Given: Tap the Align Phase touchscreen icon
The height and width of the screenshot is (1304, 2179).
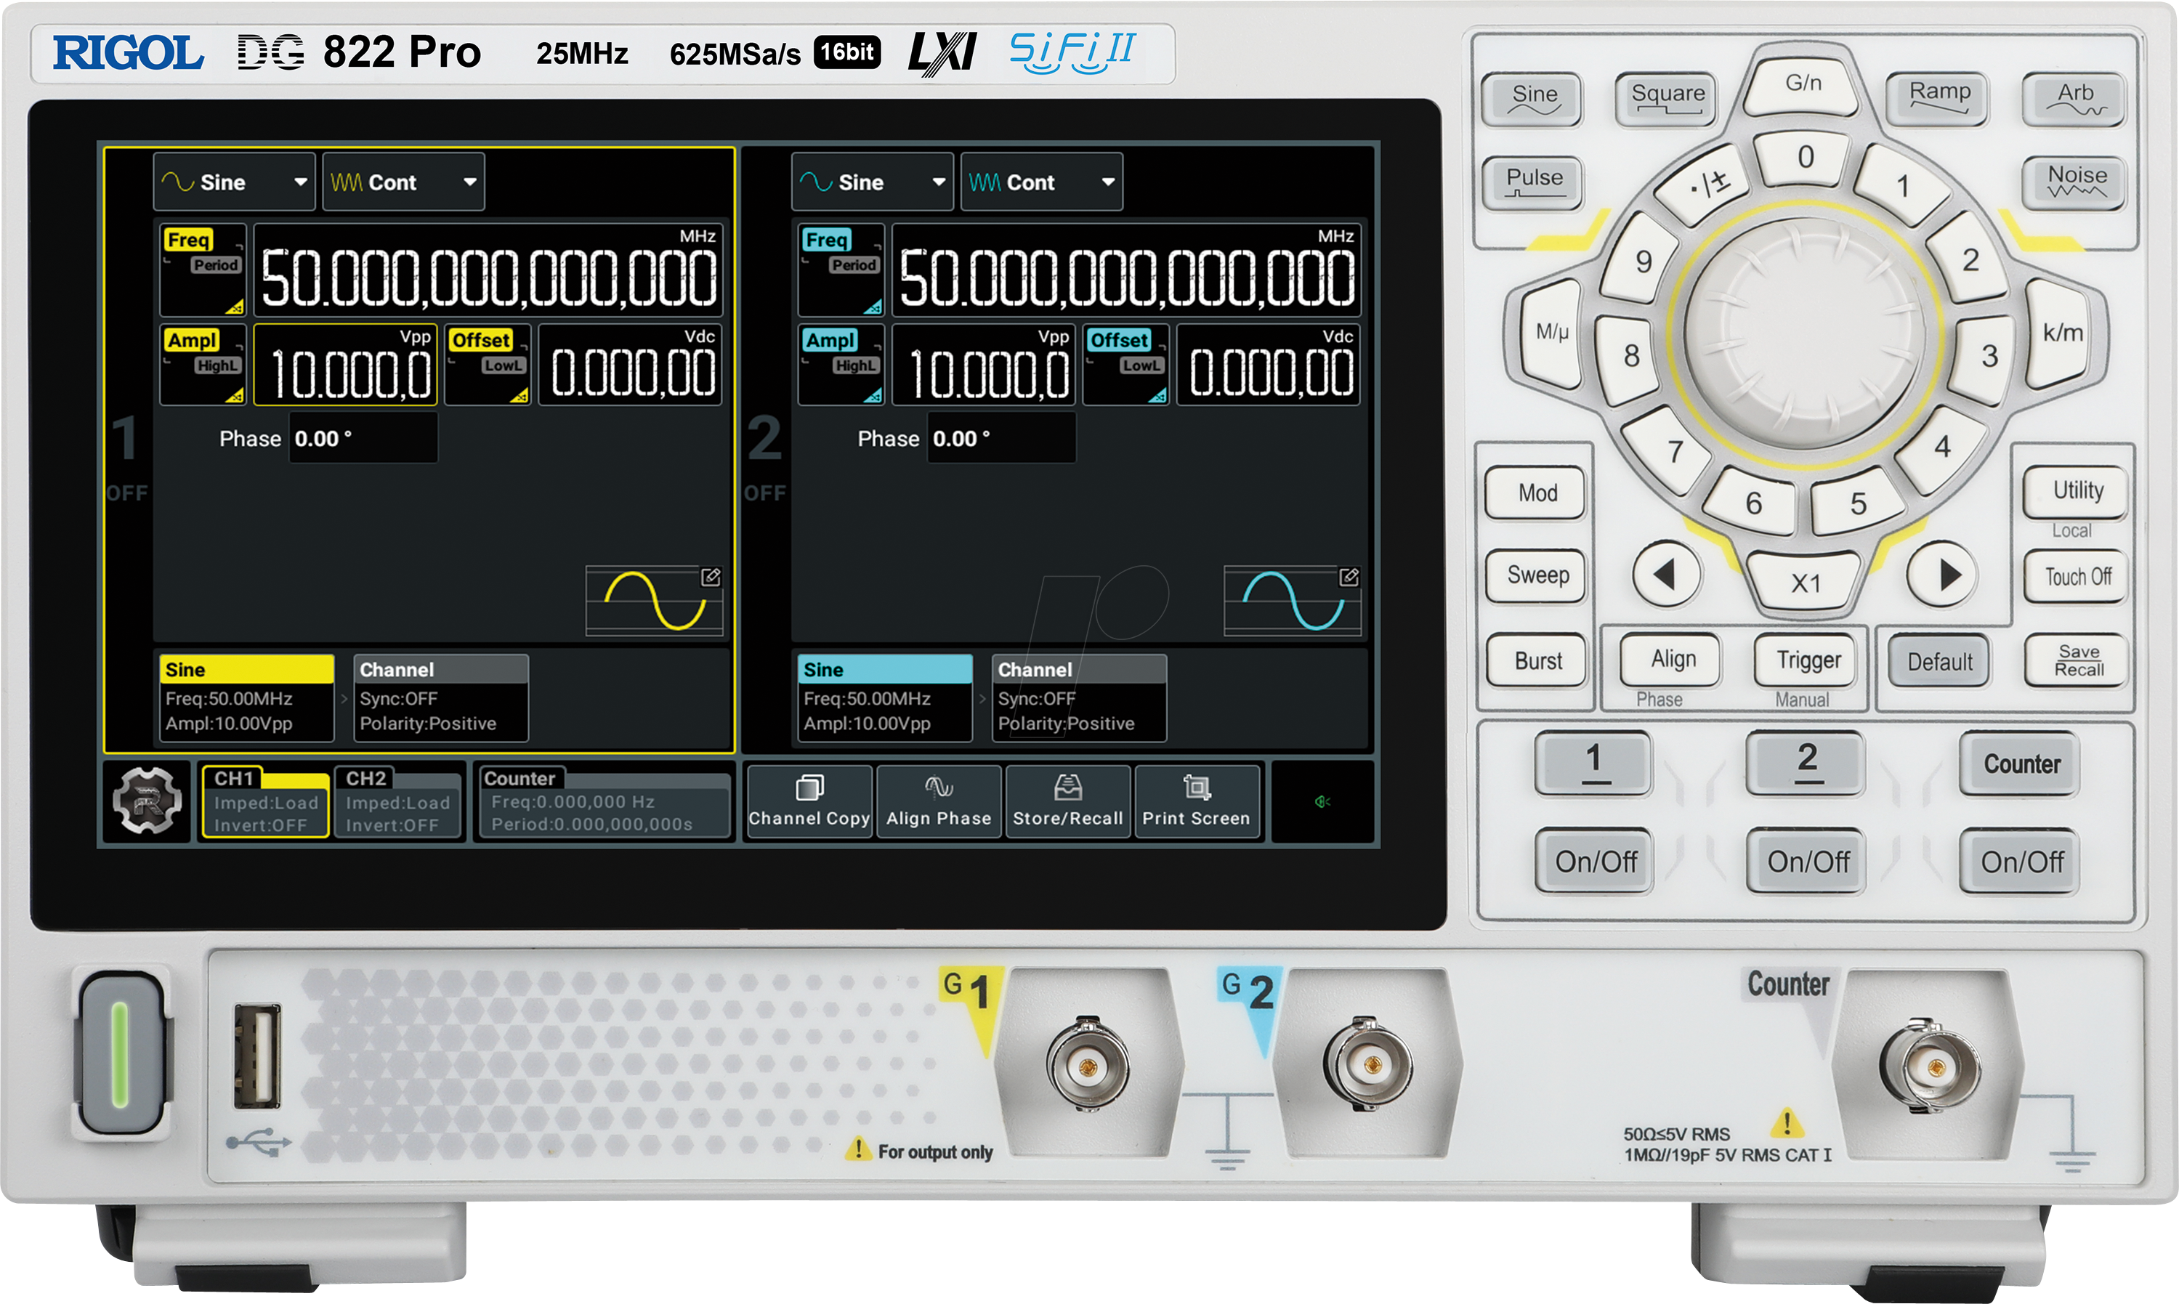Looking at the screenshot, I should [x=939, y=800].
